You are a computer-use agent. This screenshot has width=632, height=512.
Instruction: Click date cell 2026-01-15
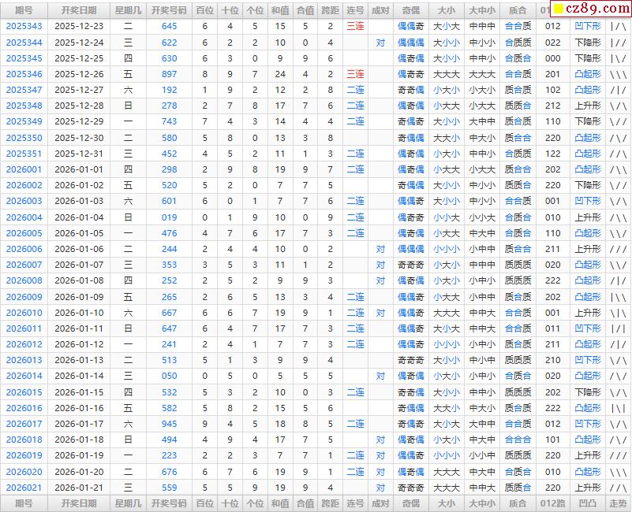tap(79, 392)
